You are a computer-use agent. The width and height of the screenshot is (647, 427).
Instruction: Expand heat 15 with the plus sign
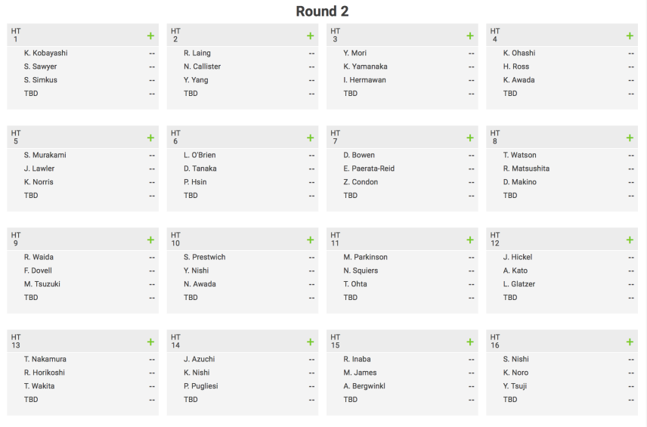pos(470,342)
